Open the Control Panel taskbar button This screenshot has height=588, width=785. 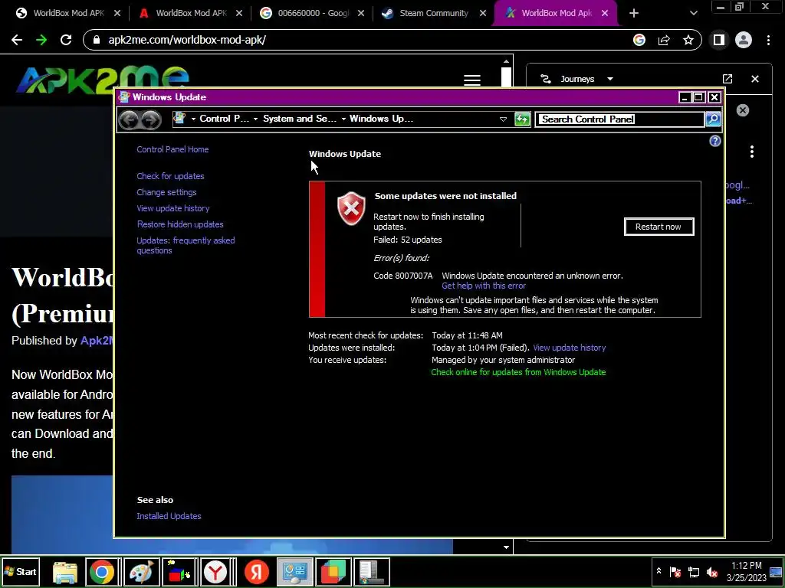pyautogui.click(x=295, y=572)
